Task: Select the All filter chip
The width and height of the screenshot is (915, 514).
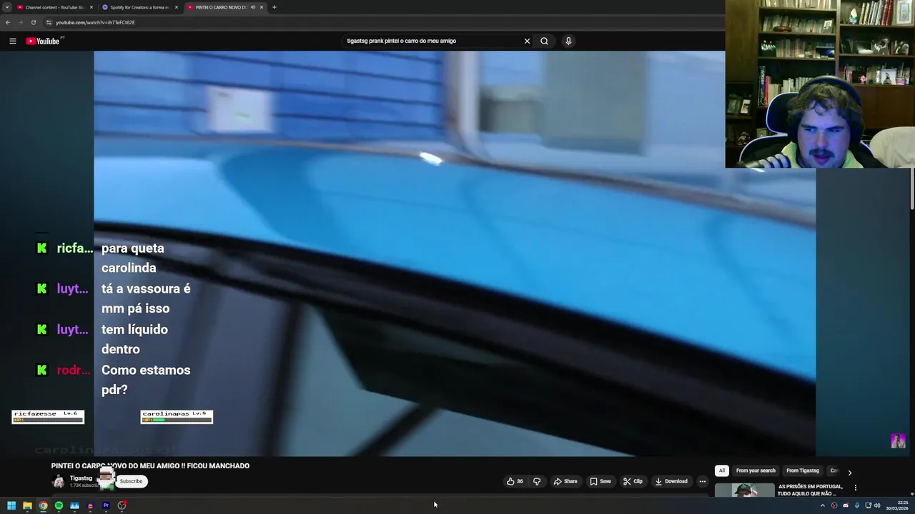Action: click(722, 470)
